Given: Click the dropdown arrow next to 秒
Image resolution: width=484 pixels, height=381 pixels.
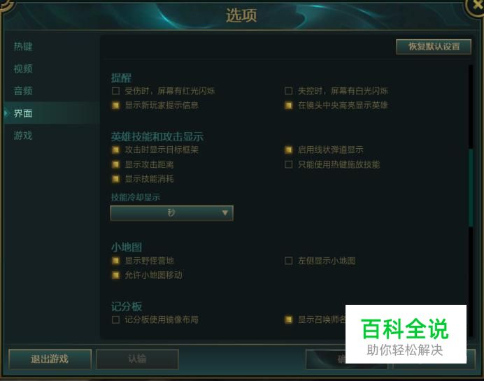Looking at the screenshot, I should pos(225,213).
